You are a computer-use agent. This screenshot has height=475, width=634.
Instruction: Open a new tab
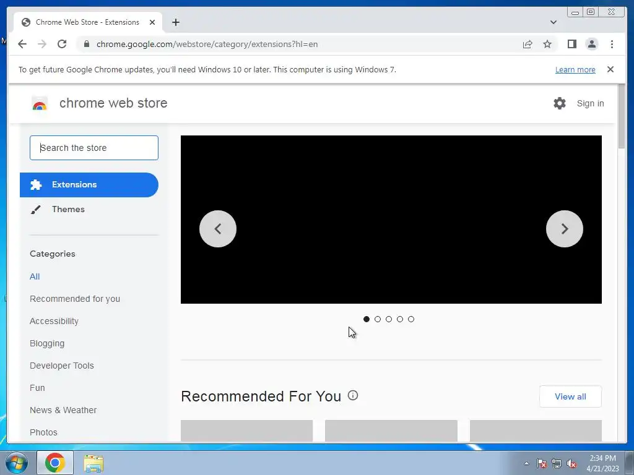coord(175,22)
